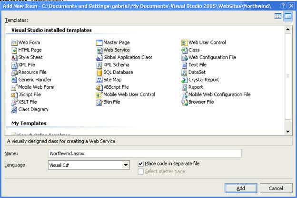Uncheck Place code in separate file
Image resolution: width=297 pixels, height=198 pixels.
tap(140, 164)
